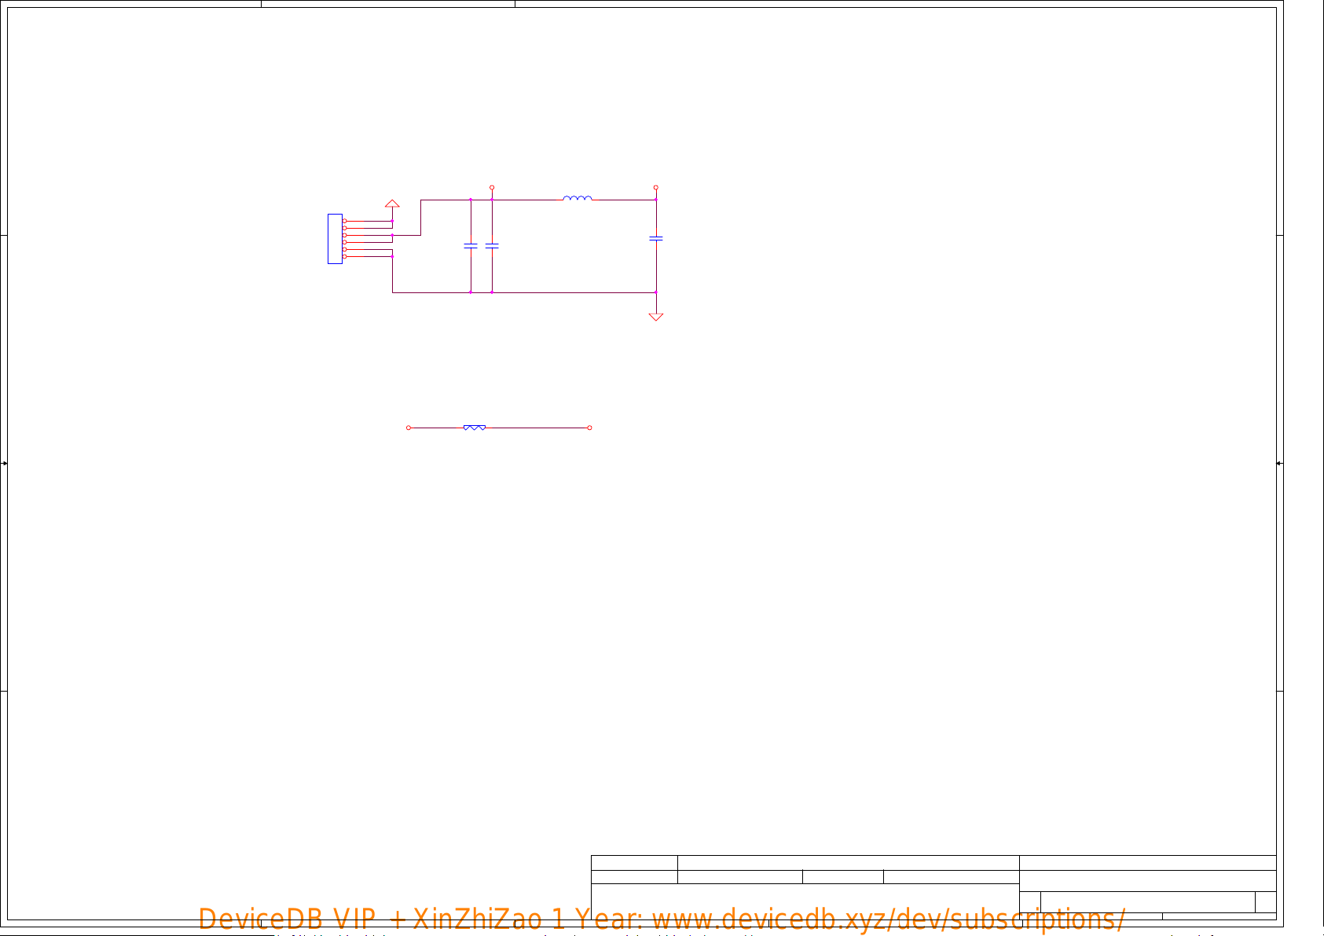The image size is (1324, 936).
Task: Open the devicedb.xyz subscriptions watermark link
Action: [662, 919]
